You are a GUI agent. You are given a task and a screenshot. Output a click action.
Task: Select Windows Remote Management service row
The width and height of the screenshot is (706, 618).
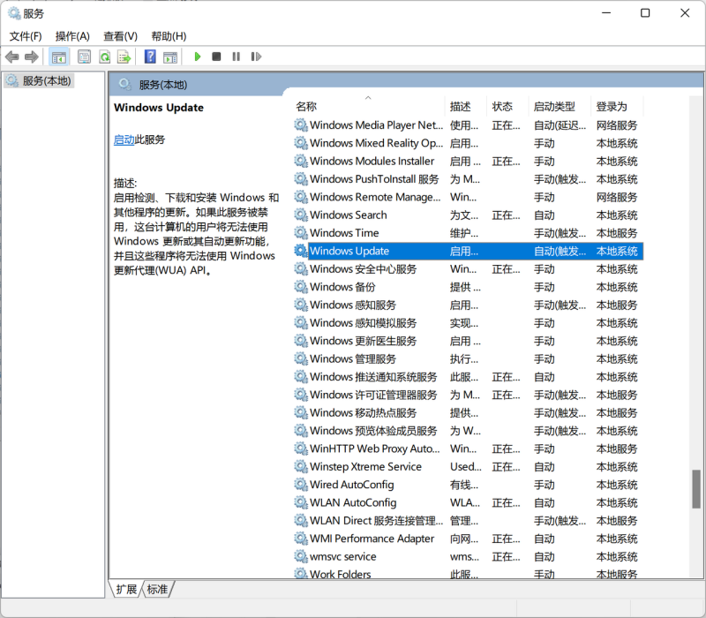(x=469, y=197)
